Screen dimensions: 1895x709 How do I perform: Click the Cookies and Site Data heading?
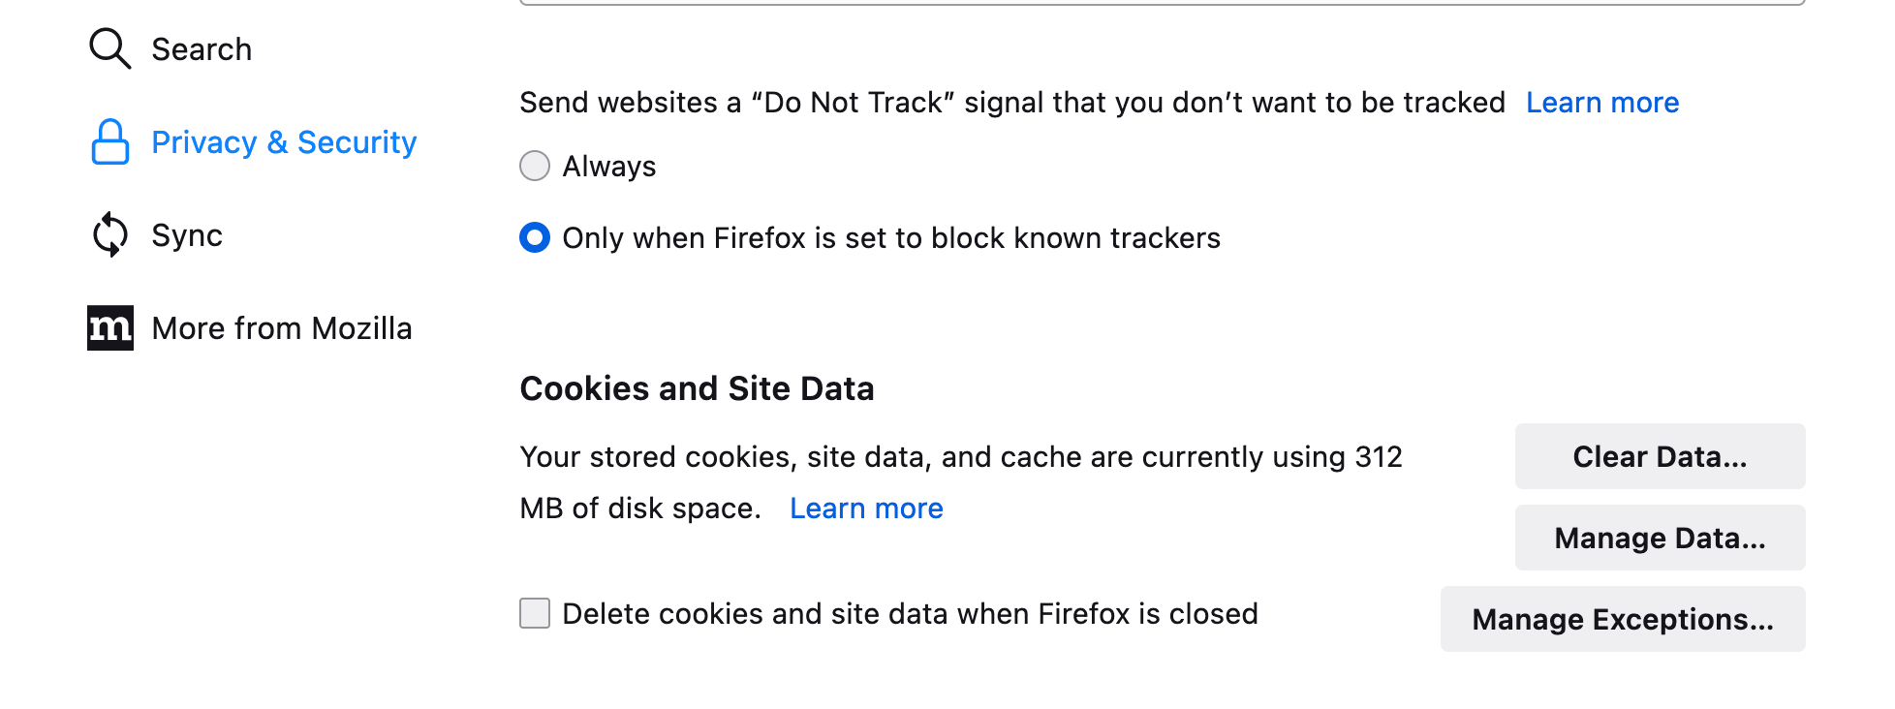[697, 388]
